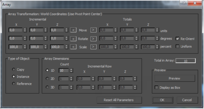Click the Preview button
This screenshot has width=204, height=109.
pos(175,78)
